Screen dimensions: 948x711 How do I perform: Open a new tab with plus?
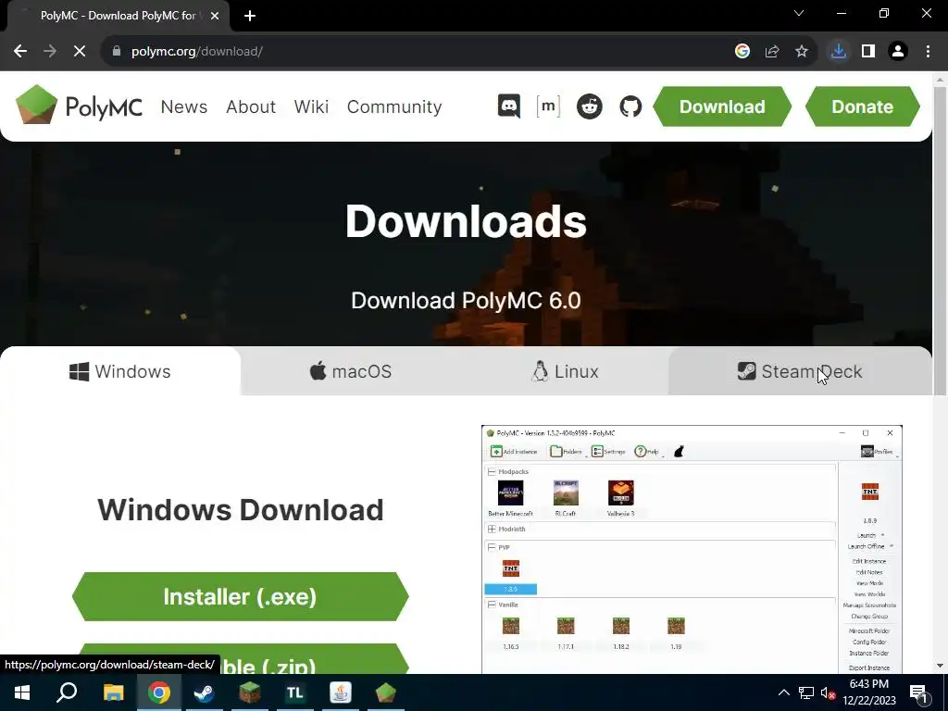click(250, 16)
